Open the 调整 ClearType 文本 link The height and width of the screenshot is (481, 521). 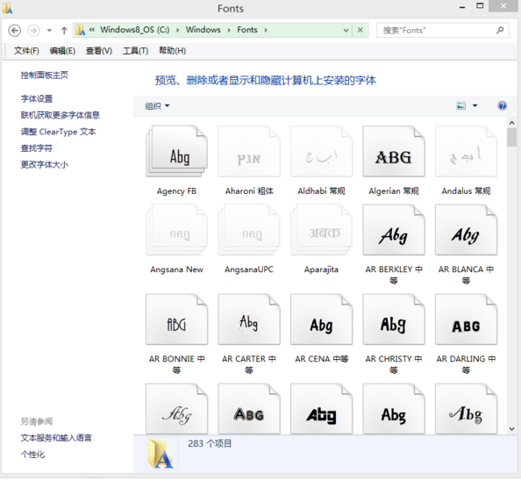click(58, 132)
